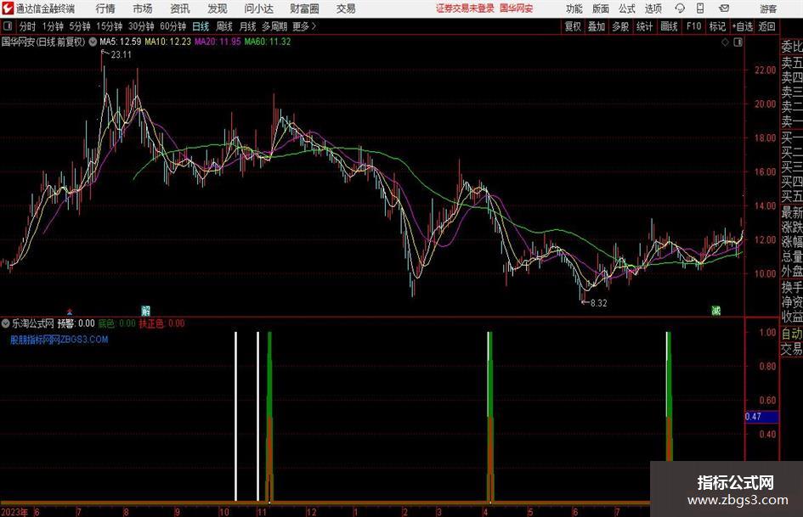Click the mobile phone icon in title bar

pos(700,8)
